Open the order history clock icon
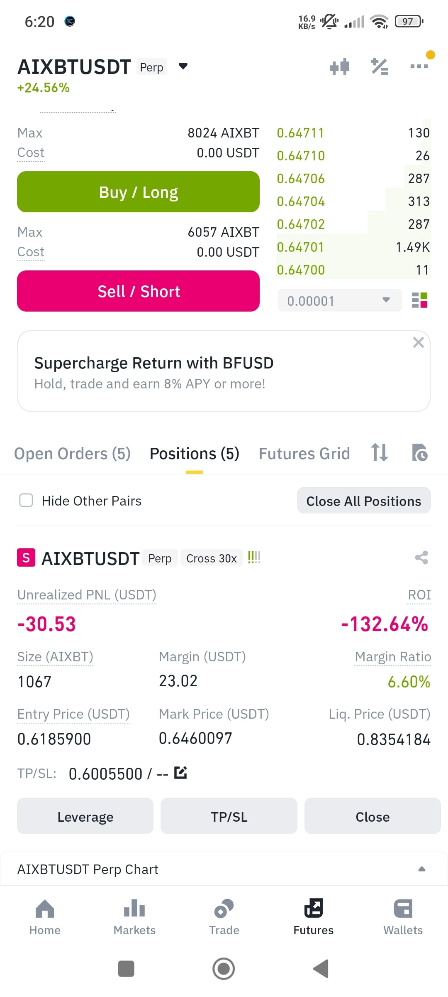This screenshot has height=997, width=448. click(x=419, y=453)
